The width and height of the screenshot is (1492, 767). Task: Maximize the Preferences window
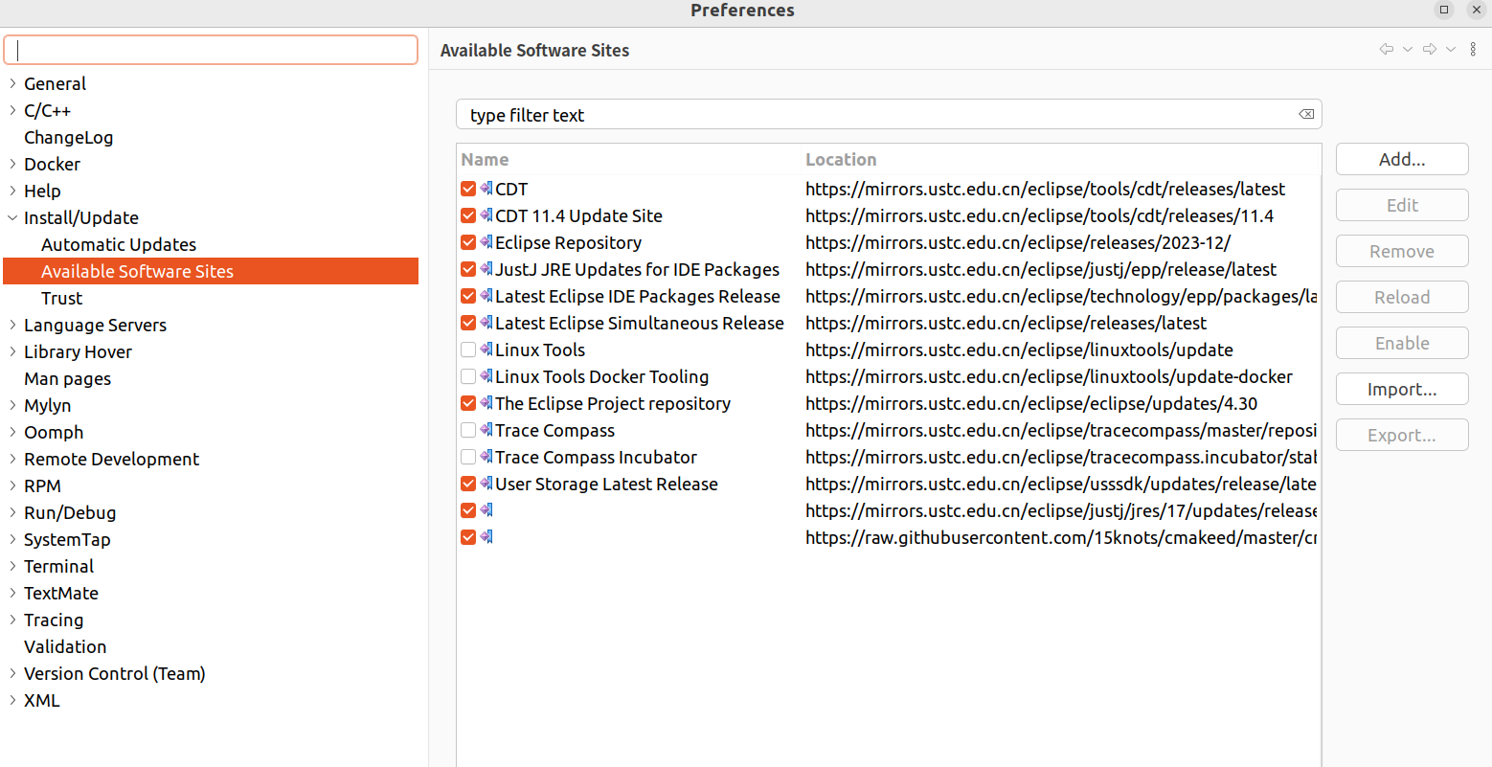(x=1444, y=10)
